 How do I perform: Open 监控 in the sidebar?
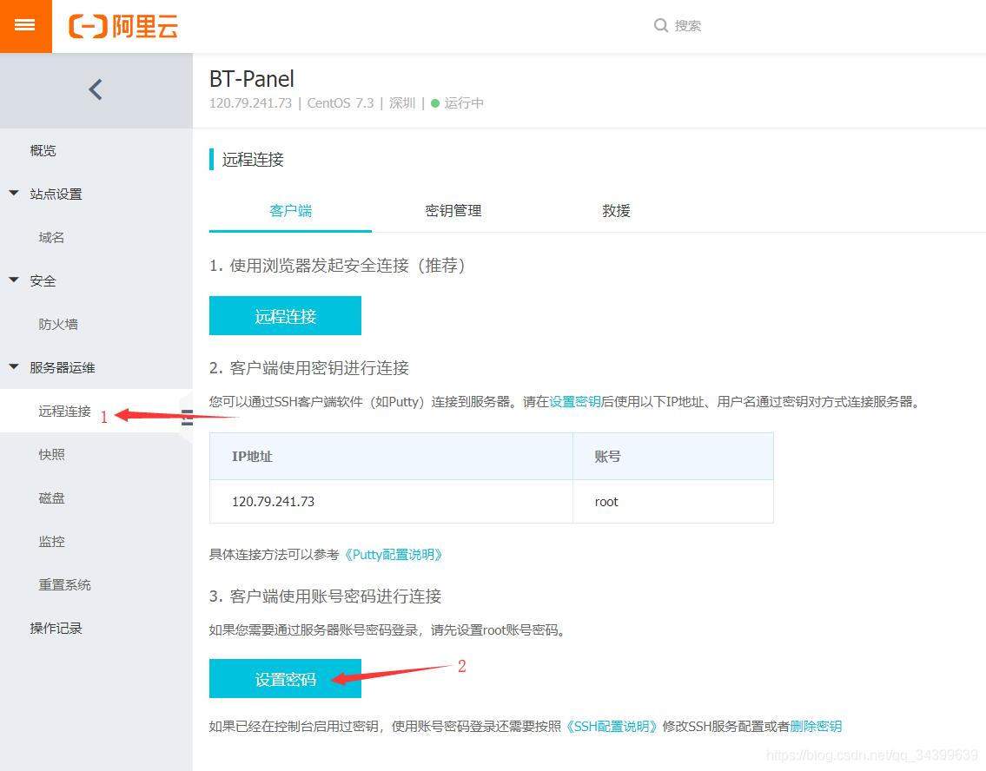tap(51, 541)
